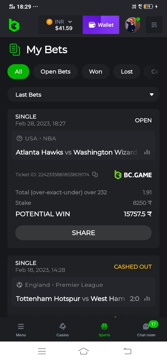The height and width of the screenshot is (361, 167).
Task: Show Lost bets filter
Action: click(127, 72)
